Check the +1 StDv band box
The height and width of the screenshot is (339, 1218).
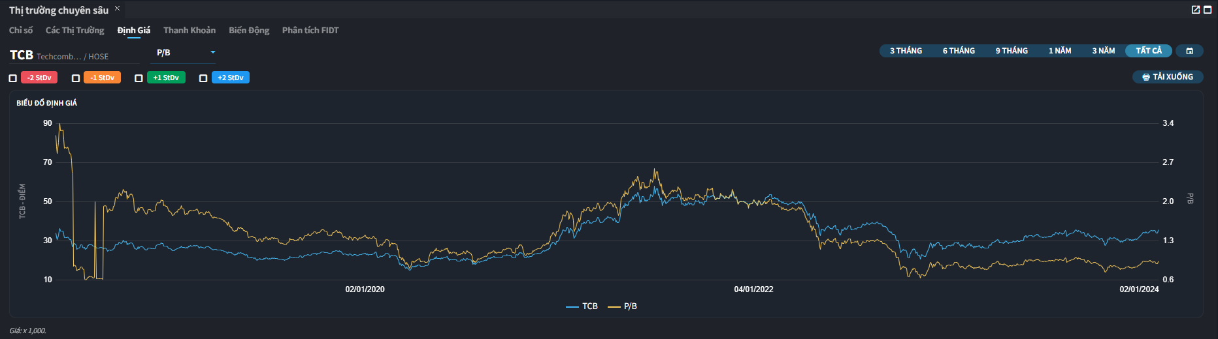(x=139, y=78)
